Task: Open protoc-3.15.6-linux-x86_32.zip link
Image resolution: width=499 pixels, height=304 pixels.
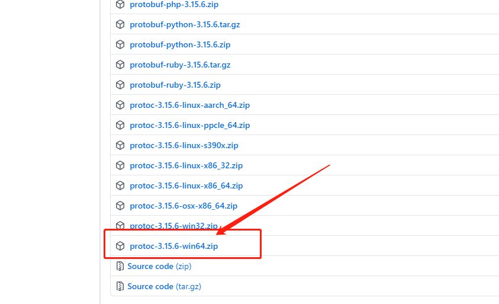Action: 186,166
